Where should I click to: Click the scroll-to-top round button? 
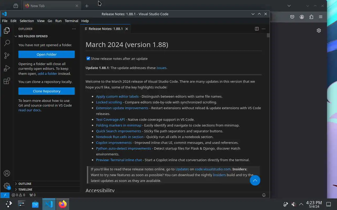point(255,180)
